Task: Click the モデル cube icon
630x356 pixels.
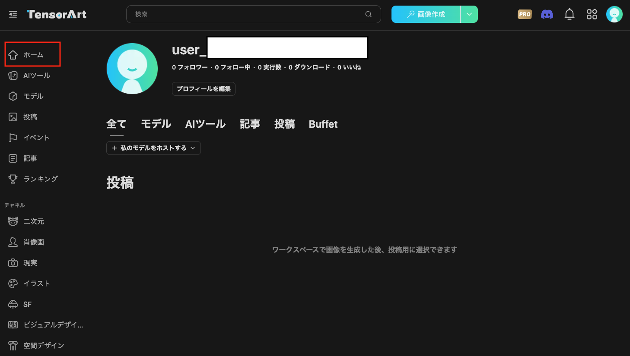Action: [13, 96]
